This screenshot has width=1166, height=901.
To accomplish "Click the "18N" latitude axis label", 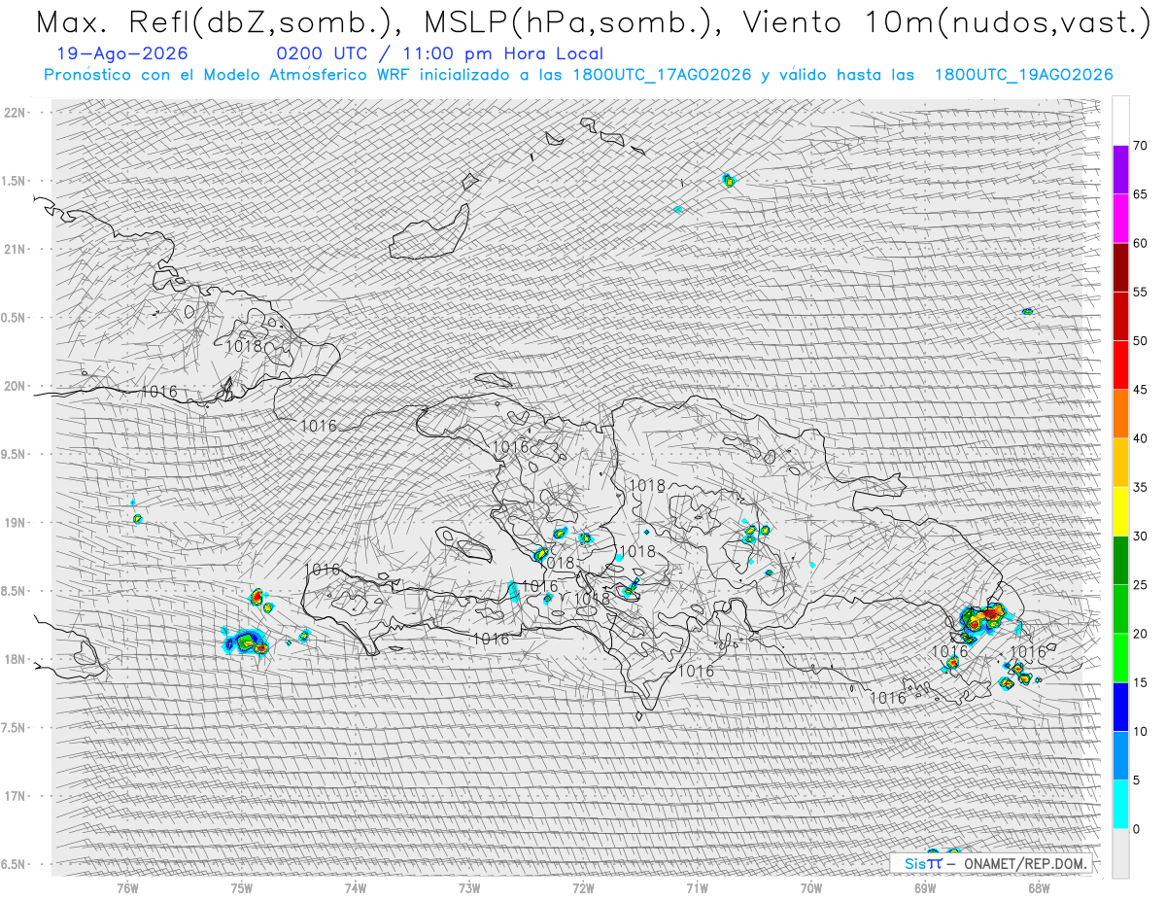I will [x=16, y=659].
